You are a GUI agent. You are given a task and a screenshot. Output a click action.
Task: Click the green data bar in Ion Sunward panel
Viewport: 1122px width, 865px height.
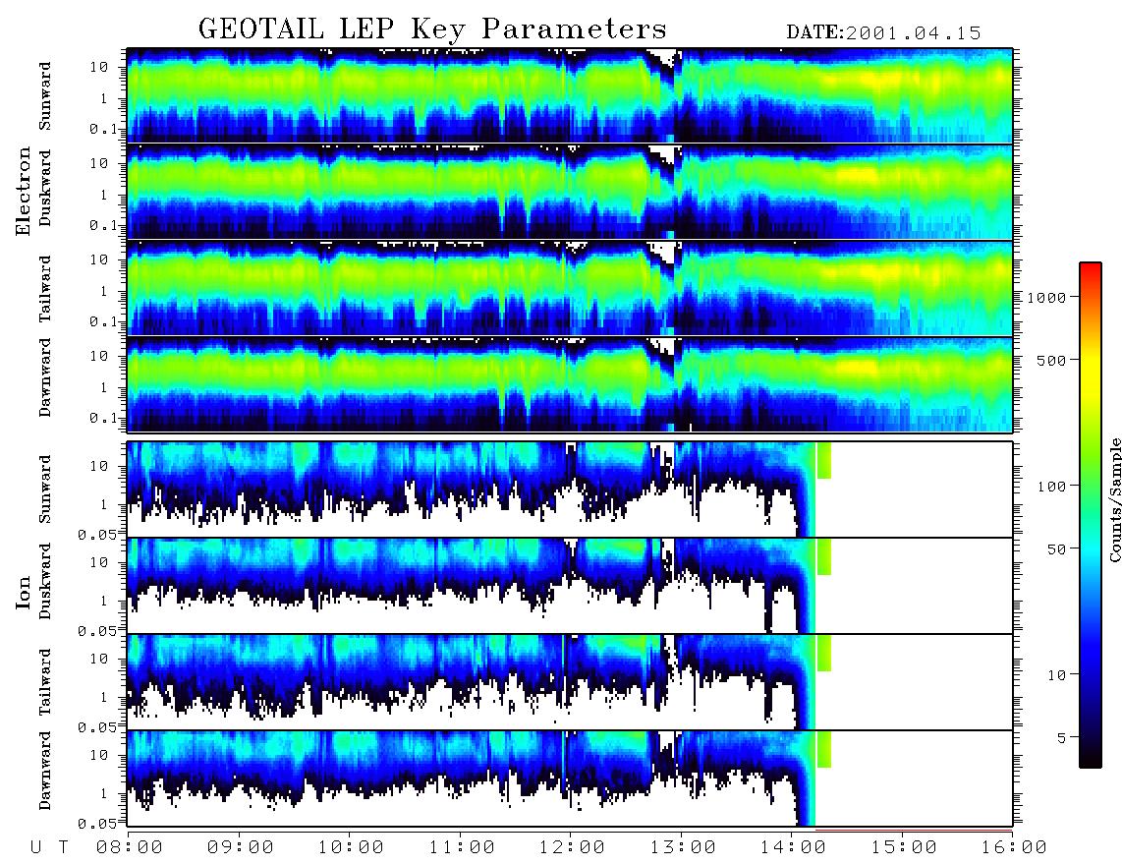824,460
